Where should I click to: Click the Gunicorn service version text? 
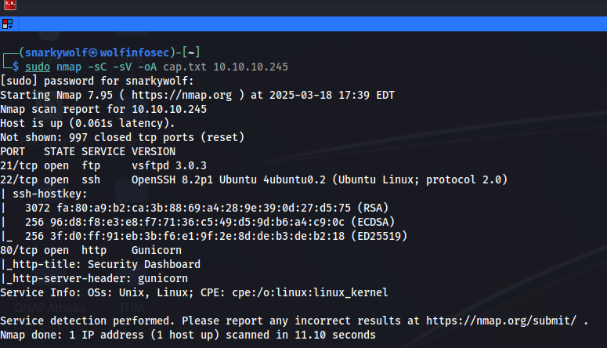click(157, 250)
